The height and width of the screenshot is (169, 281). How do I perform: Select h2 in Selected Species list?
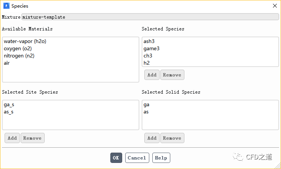147,63
